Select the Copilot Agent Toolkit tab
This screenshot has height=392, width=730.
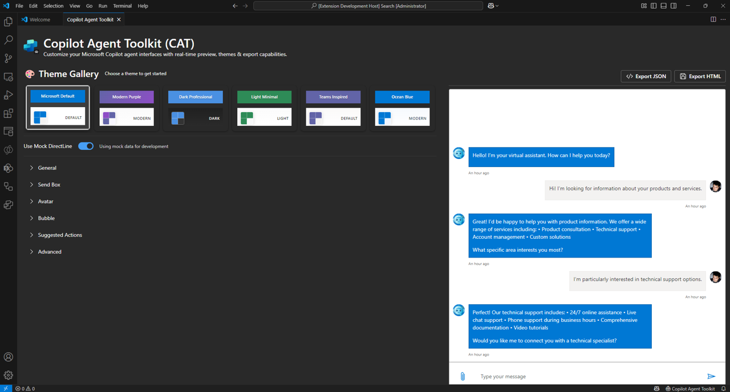pyautogui.click(x=90, y=19)
